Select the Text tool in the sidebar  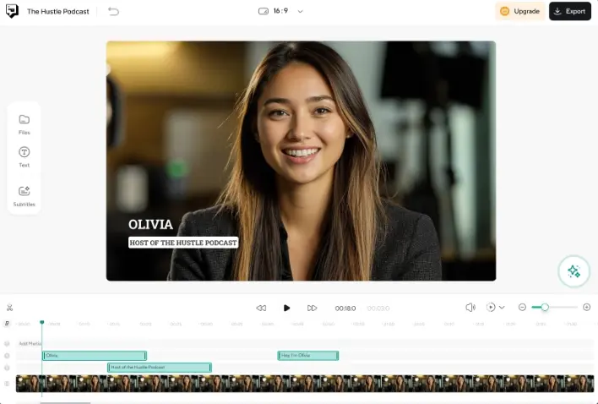pyautogui.click(x=24, y=157)
